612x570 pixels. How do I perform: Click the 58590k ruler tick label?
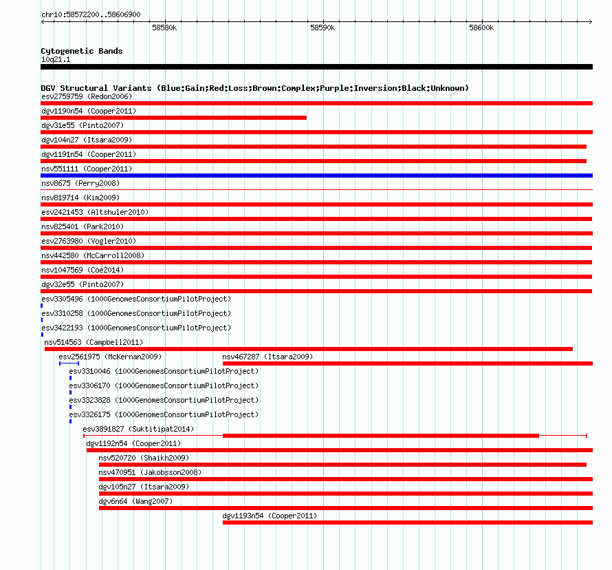(x=323, y=28)
